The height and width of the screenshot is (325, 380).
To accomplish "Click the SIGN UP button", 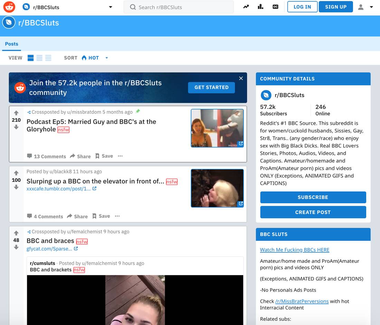I will point(336,7).
